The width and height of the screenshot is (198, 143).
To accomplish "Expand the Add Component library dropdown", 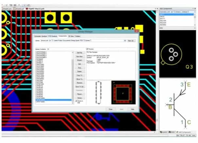I will pyautogui.click(x=195, y=11).
